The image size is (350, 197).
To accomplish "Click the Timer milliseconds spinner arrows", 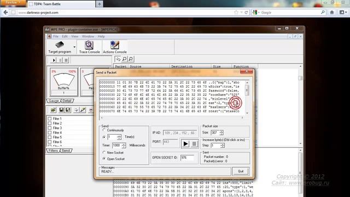I will (x=124, y=146).
